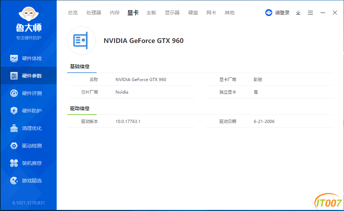This screenshot has width=344, height=211.
Task: Click the name value NVIDIA GeForce GTX 960
Action: point(141,80)
